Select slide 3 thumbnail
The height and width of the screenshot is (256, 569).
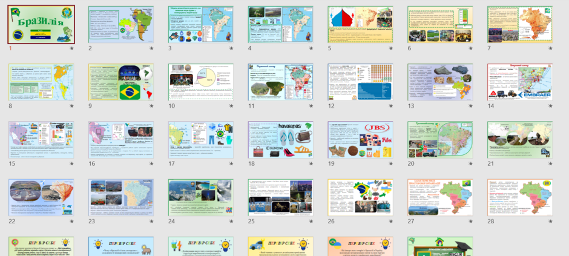(201, 25)
